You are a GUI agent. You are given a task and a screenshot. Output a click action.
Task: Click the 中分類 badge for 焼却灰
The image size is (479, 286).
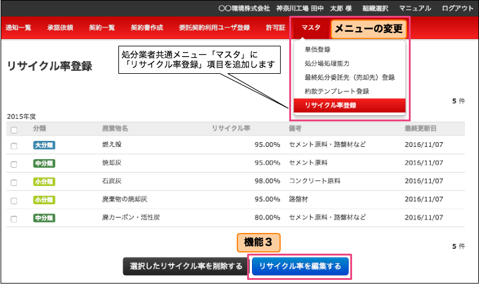(44, 163)
